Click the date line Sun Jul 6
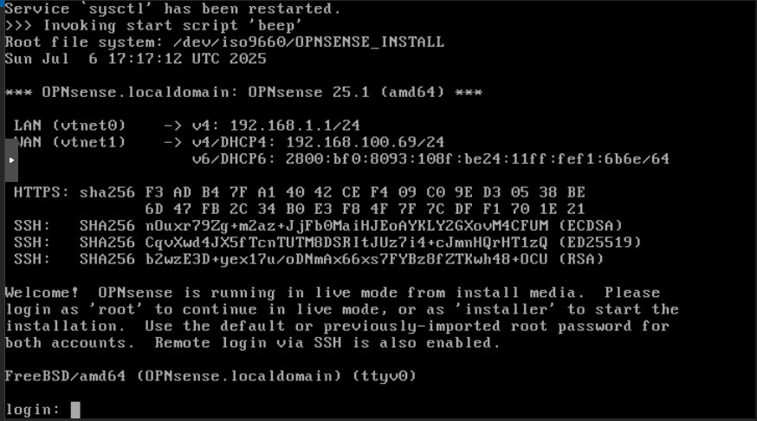Viewport: 757px width, 421px height. click(135, 59)
